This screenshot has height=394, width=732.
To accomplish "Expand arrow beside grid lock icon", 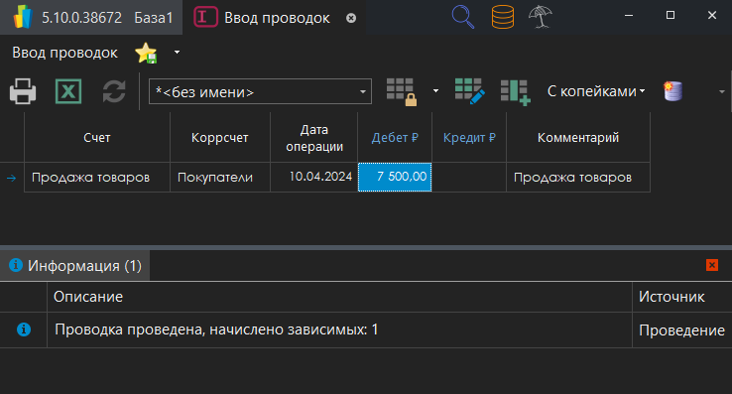I will pyautogui.click(x=435, y=91).
